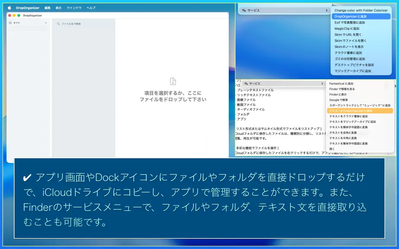The height and width of the screenshot is (249, 399).
Task: Click the フォルダ line in document
Action: click(x=243, y=114)
